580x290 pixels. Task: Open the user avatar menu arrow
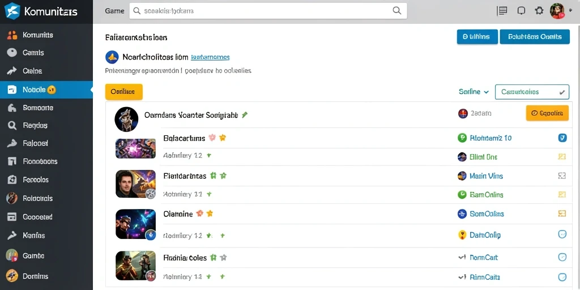(570, 11)
